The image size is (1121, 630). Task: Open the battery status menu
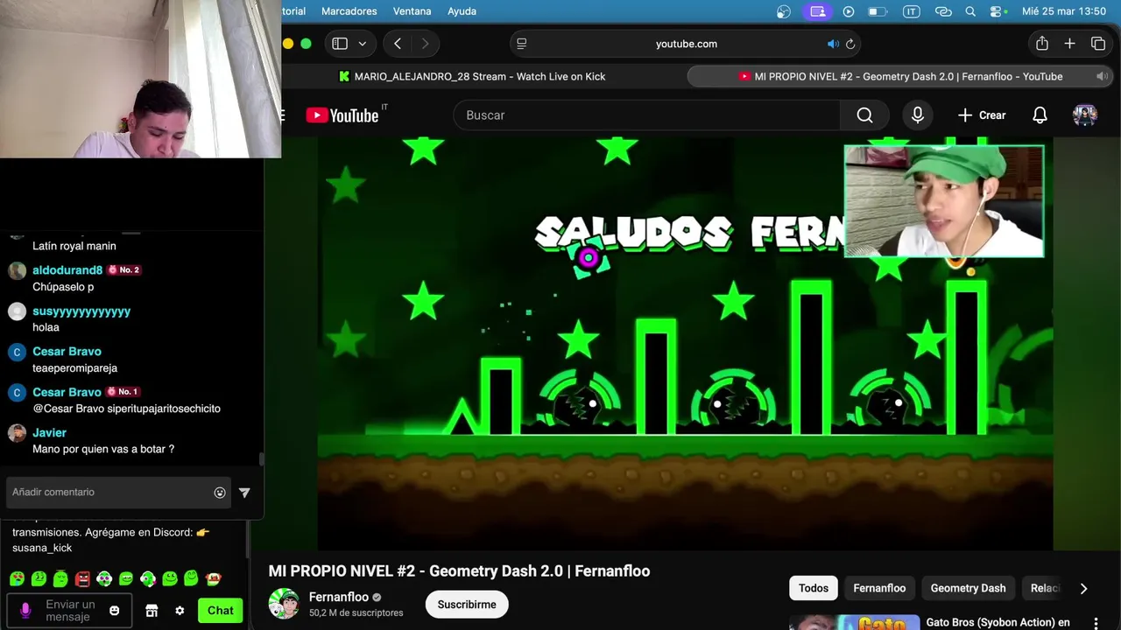tap(877, 11)
